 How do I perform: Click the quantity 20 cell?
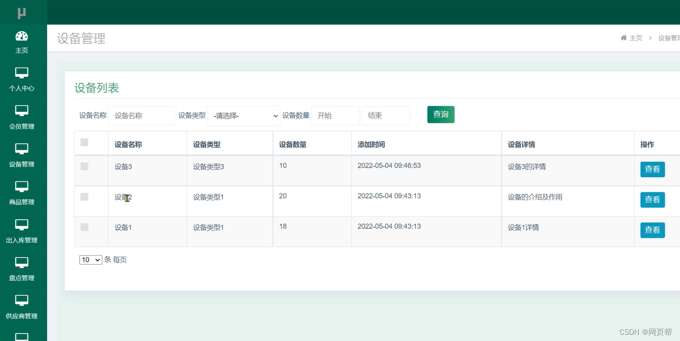tap(283, 196)
